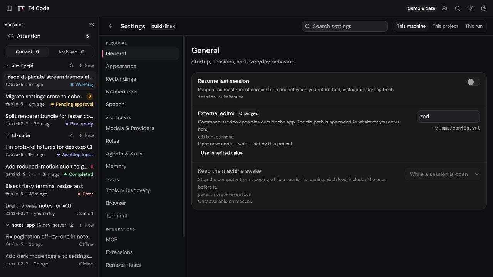This screenshot has width=493, height=277.
Task: Open session Migrate settings store to schema
Action: point(49,100)
